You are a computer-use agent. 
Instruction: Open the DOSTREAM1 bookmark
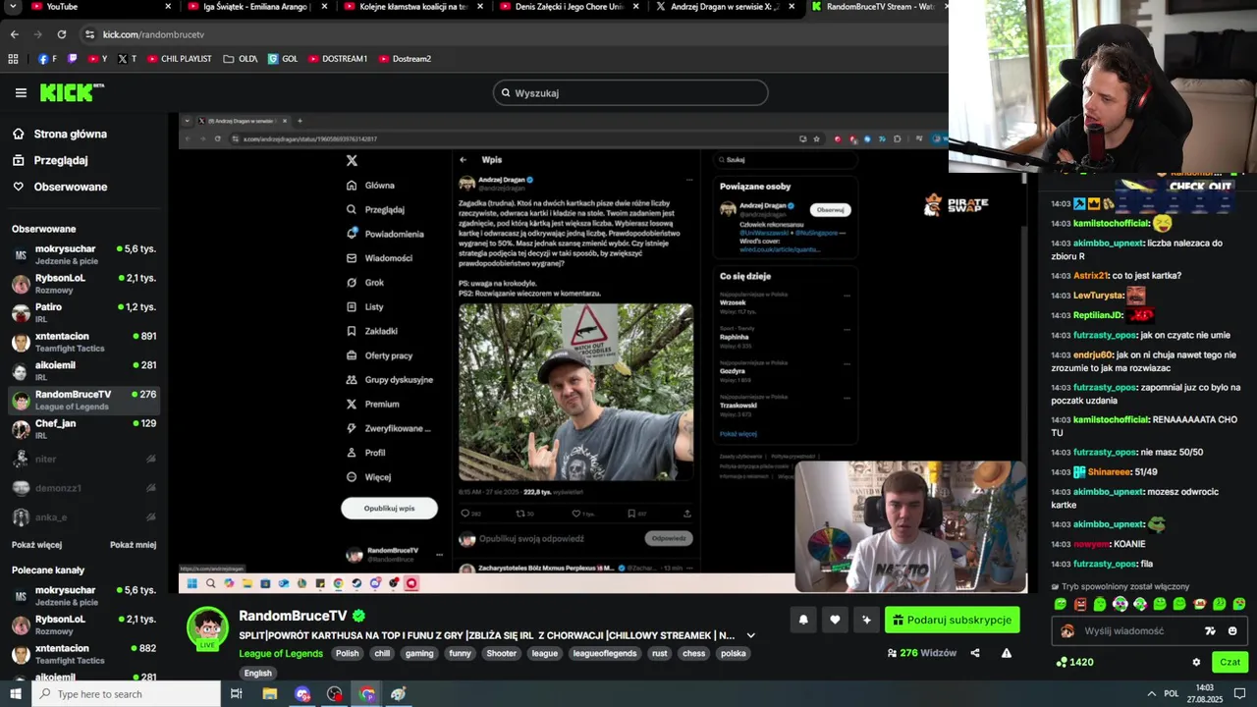pyautogui.click(x=337, y=59)
